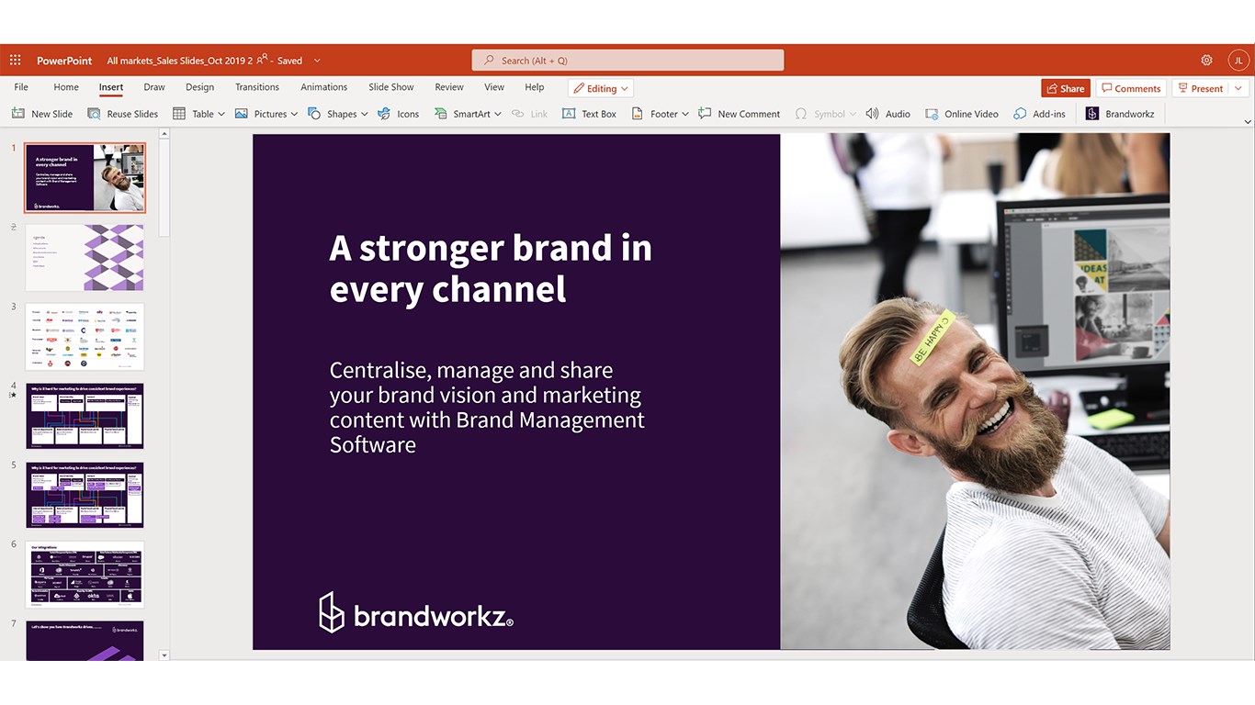Click the Footer icon
The image size is (1255, 705).
(638, 114)
